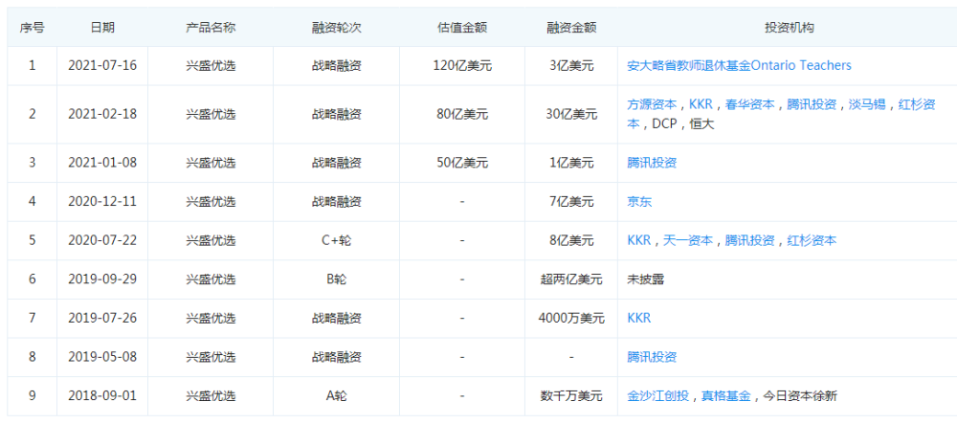Open KKR link in 2019-07-26 row
The width and height of the screenshot is (957, 424).
pyautogui.click(x=639, y=319)
